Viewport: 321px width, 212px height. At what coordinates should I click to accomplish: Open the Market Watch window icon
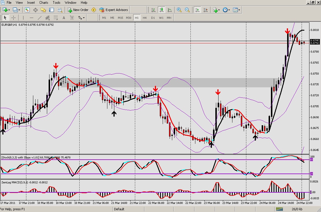27,10
